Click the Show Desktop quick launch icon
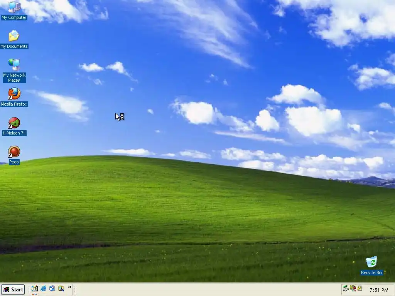 point(35,288)
